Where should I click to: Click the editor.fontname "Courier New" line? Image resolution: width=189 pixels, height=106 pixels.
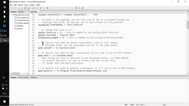click(x=56, y=35)
